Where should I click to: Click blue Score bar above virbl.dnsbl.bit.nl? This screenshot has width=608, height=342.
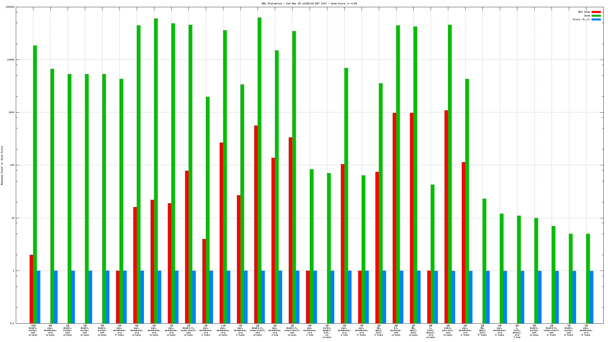pos(332,297)
